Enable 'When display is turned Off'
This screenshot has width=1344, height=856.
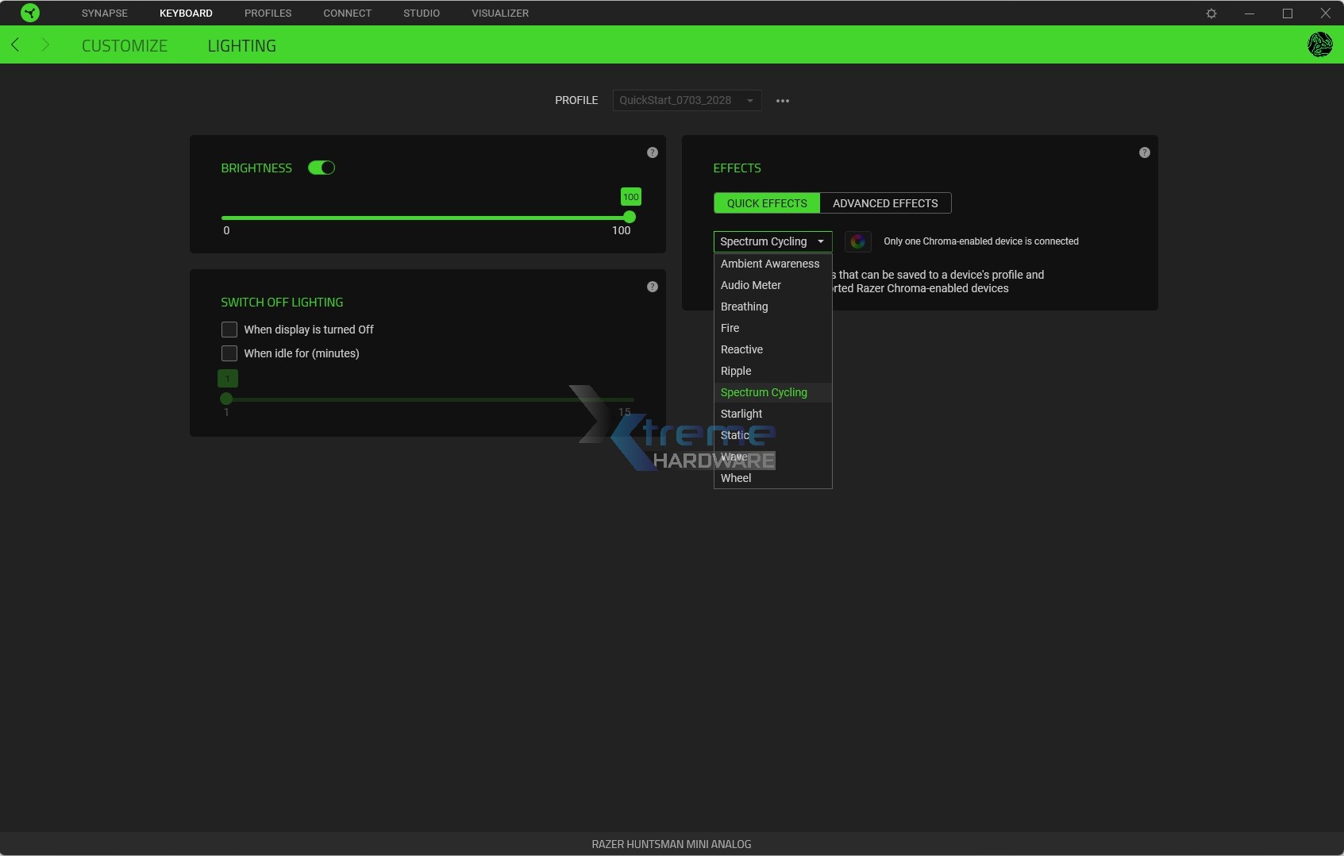tap(229, 330)
